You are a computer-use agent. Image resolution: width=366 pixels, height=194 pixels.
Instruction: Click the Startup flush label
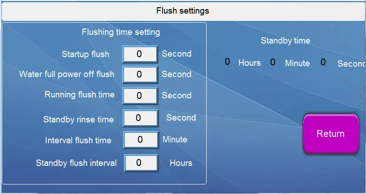click(85, 54)
